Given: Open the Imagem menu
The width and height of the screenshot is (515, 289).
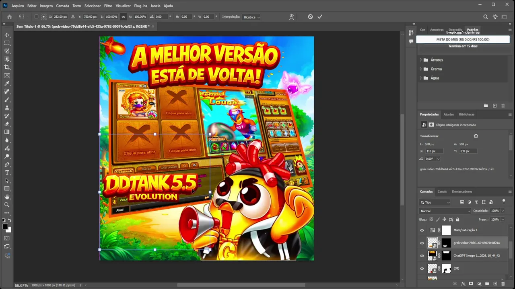Looking at the screenshot, I should (46, 6).
